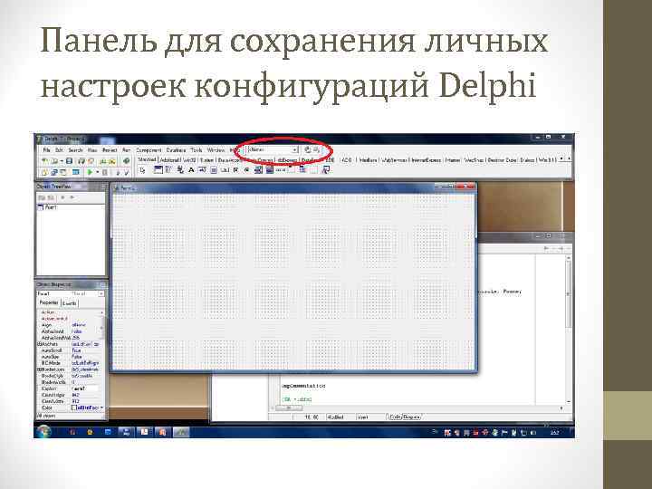Select the InterBase component palette tab

[x=368, y=159]
